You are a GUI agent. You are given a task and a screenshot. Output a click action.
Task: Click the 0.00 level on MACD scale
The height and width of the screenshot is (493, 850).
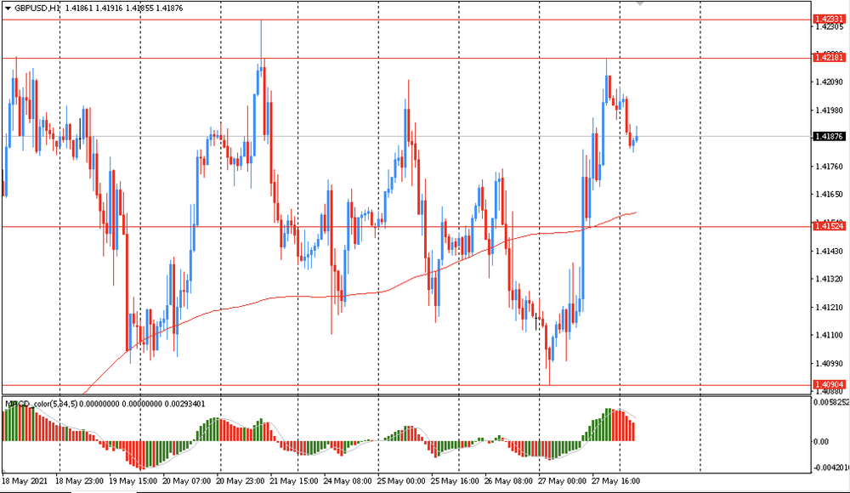(x=821, y=441)
